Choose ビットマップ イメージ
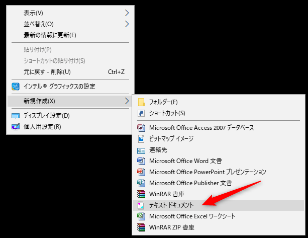308x238 pixels. coord(219,139)
